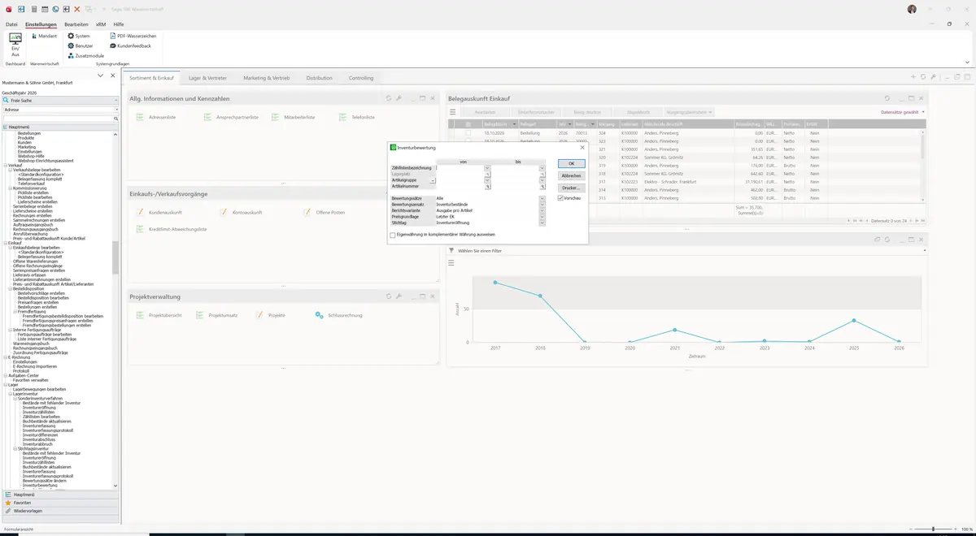
Task: Switch to the Lager & Vertreter tab
Action: click(208, 78)
